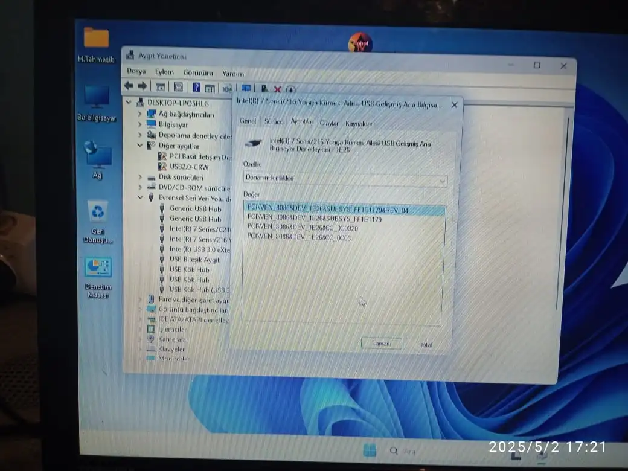Open the Dosya menu
The width and height of the screenshot is (628, 471).
136,71
